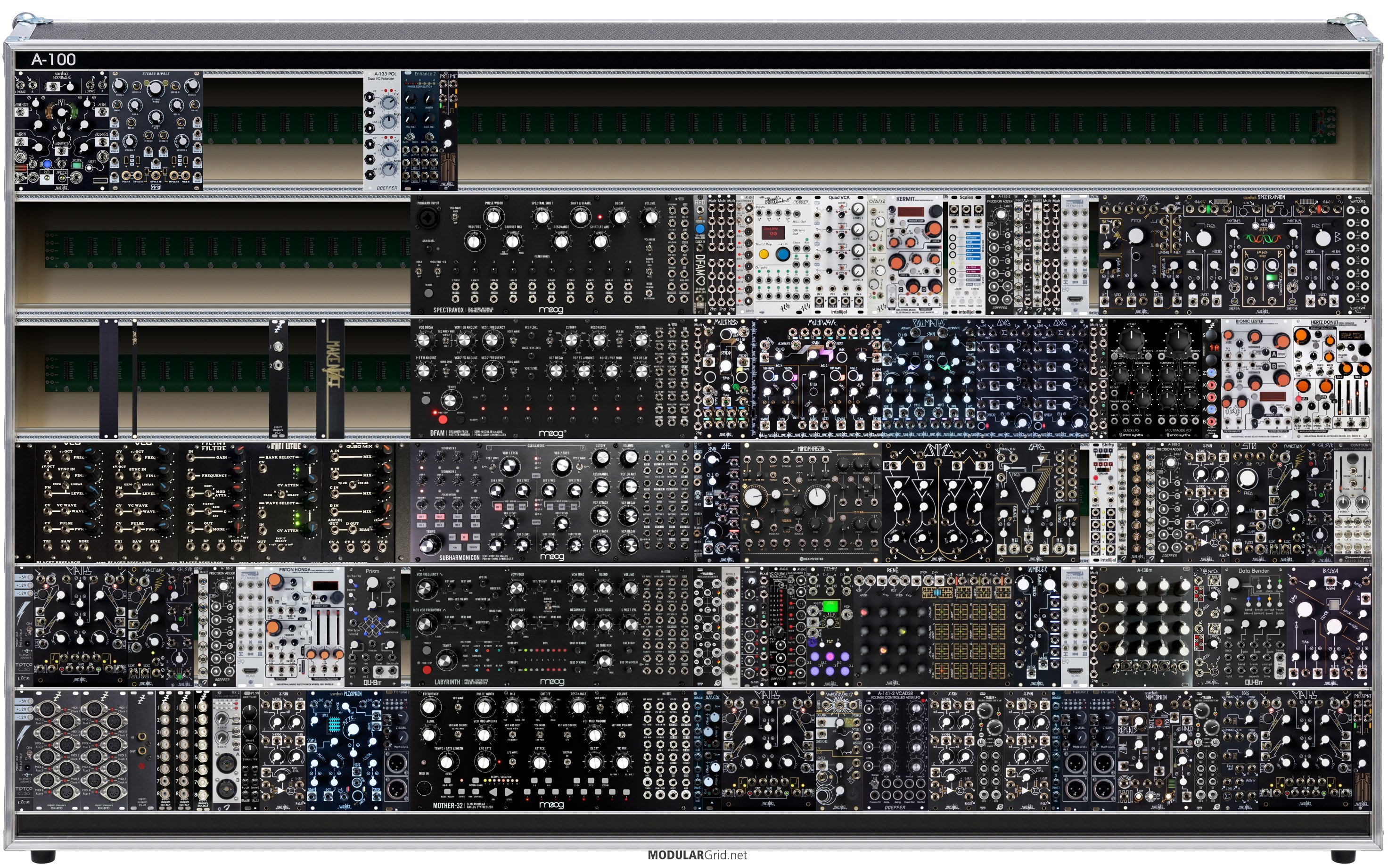This screenshot has width=1396, height=865.
Task: Select the Moog Spectravox module
Action: click(x=552, y=255)
